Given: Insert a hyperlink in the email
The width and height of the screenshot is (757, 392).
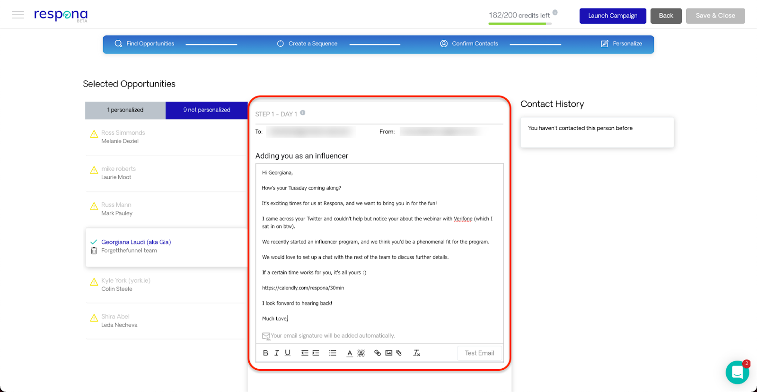Looking at the screenshot, I should (x=378, y=353).
